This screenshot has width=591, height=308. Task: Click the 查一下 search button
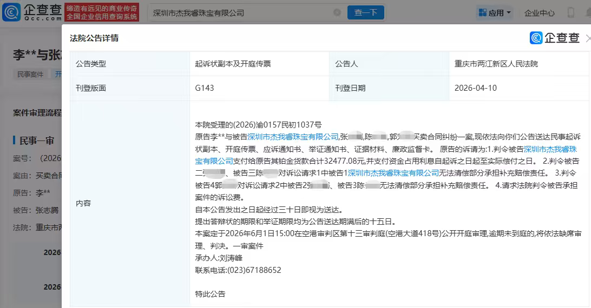[366, 12]
